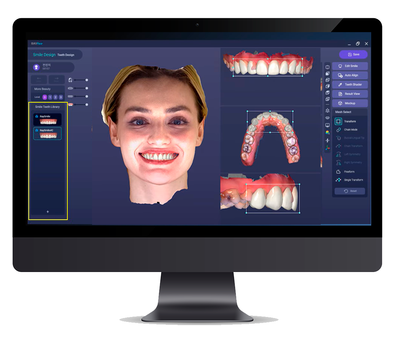Select beauty Level 2
The image size is (393, 343).
coord(55,97)
